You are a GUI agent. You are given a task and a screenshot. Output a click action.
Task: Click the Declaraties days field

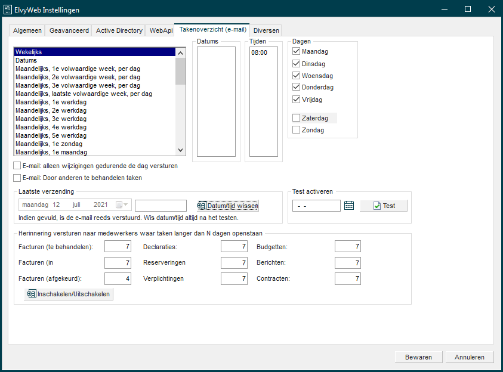(x=234, y=246)
